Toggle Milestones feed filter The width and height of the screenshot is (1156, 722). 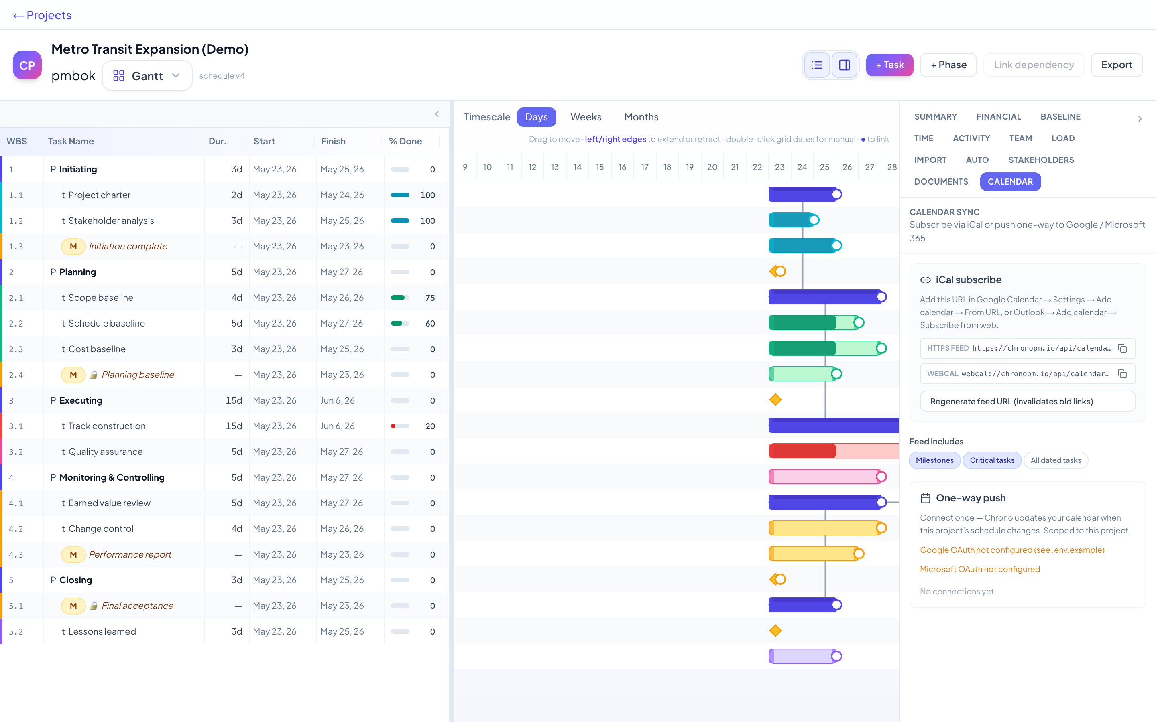coord(934,460)
